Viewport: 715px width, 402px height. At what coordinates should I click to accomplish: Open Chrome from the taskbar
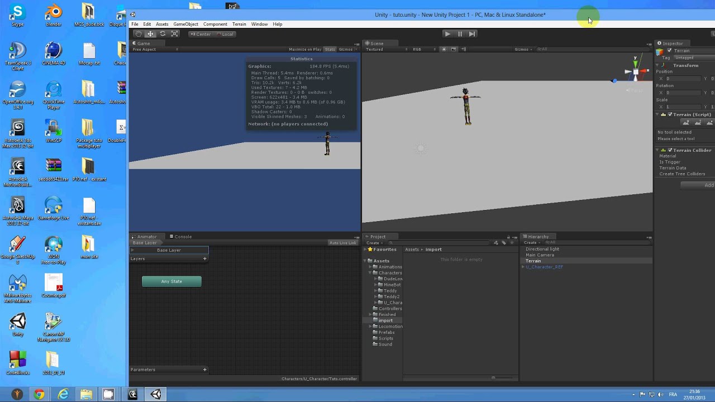[x=39, y=395]
